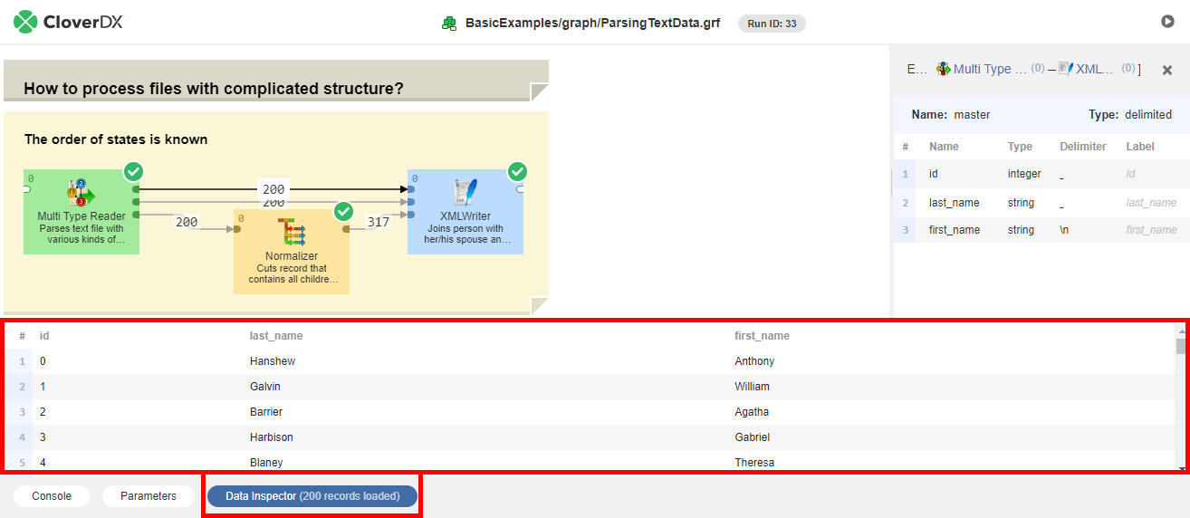Click text The order of states is known
Image resolution: width=1190 pixels, height=518 pixels.
[x=116, y=139]
